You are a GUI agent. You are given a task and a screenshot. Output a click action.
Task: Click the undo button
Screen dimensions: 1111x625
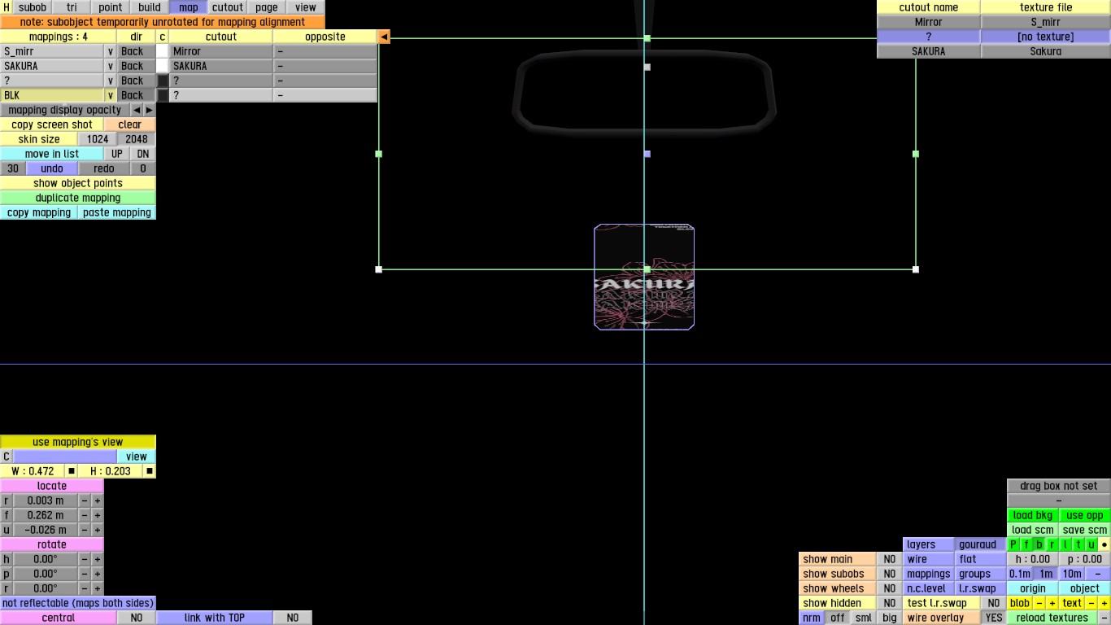(52, 168)
